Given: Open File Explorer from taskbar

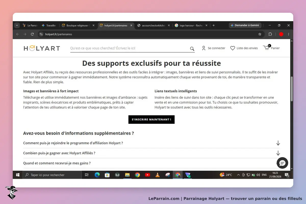Looking at the screenshot, I should tap(127, 175).
